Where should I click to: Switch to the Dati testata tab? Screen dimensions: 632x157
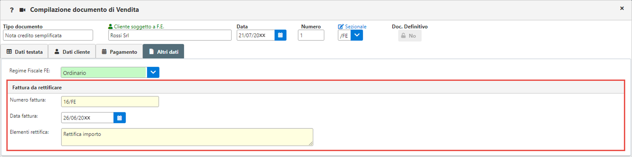[x=24, y=52]
